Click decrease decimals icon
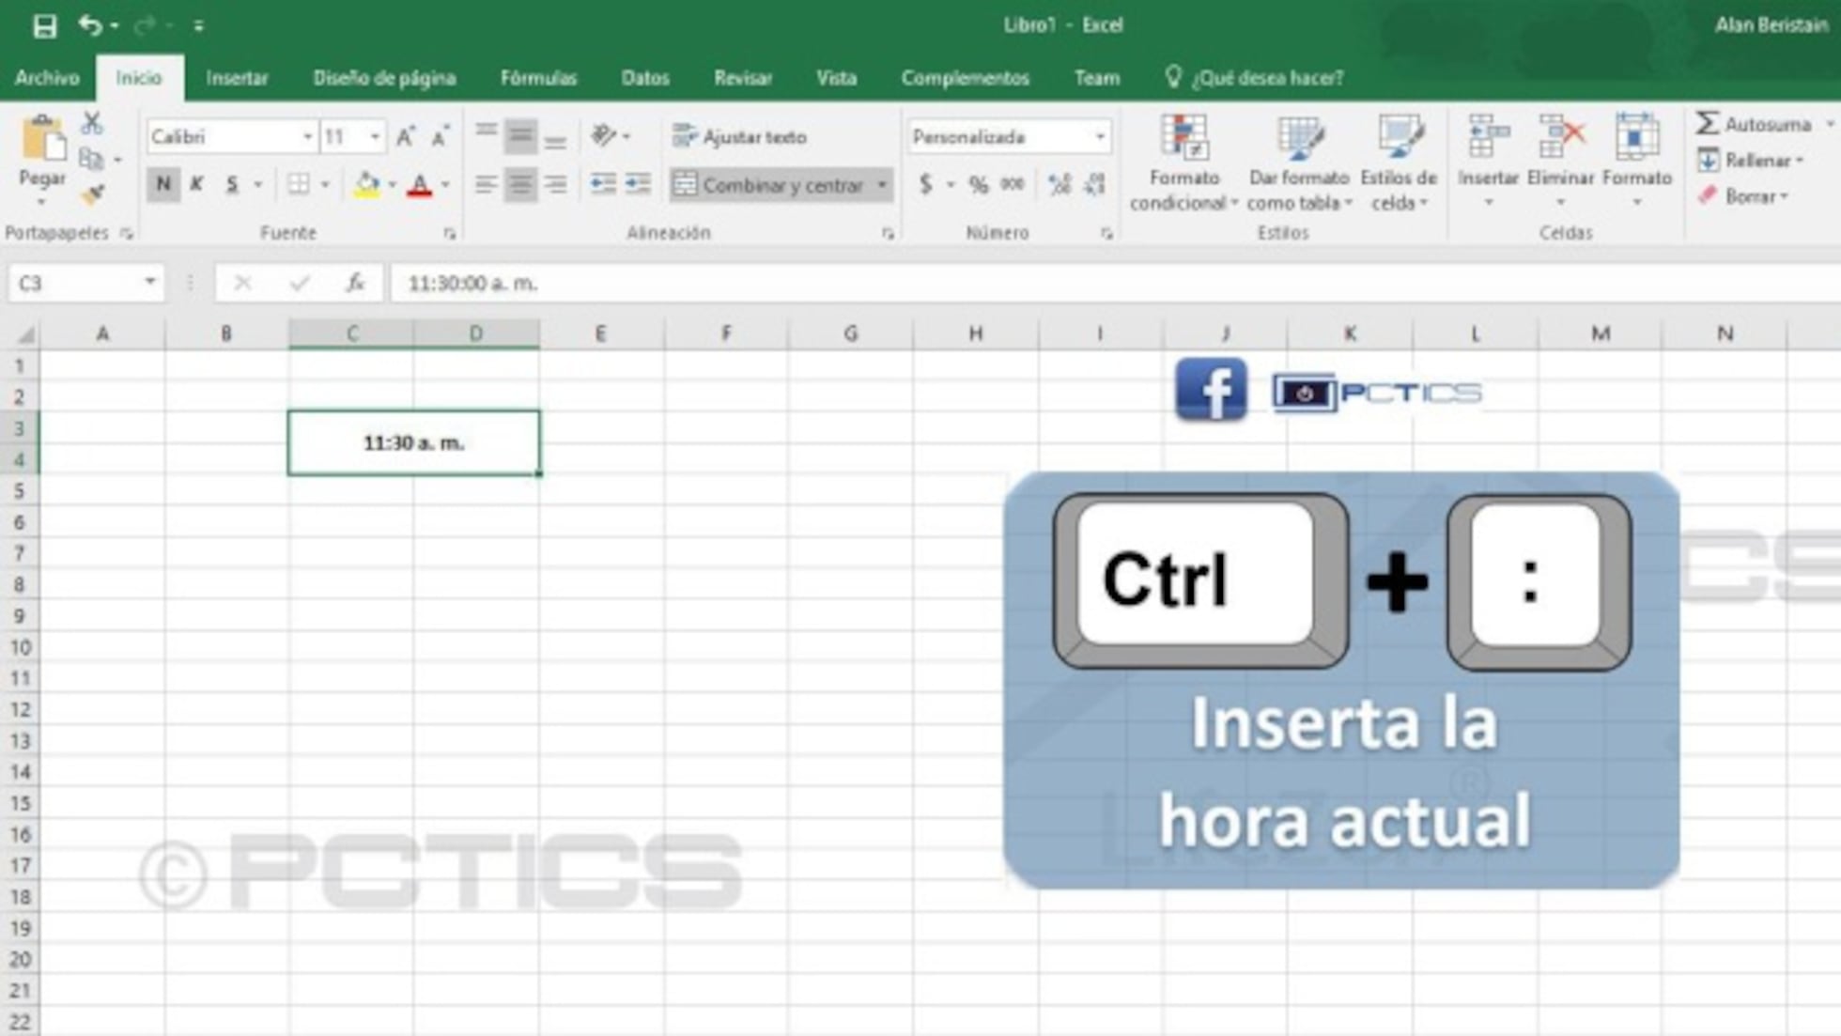 tap(1094, 184)
